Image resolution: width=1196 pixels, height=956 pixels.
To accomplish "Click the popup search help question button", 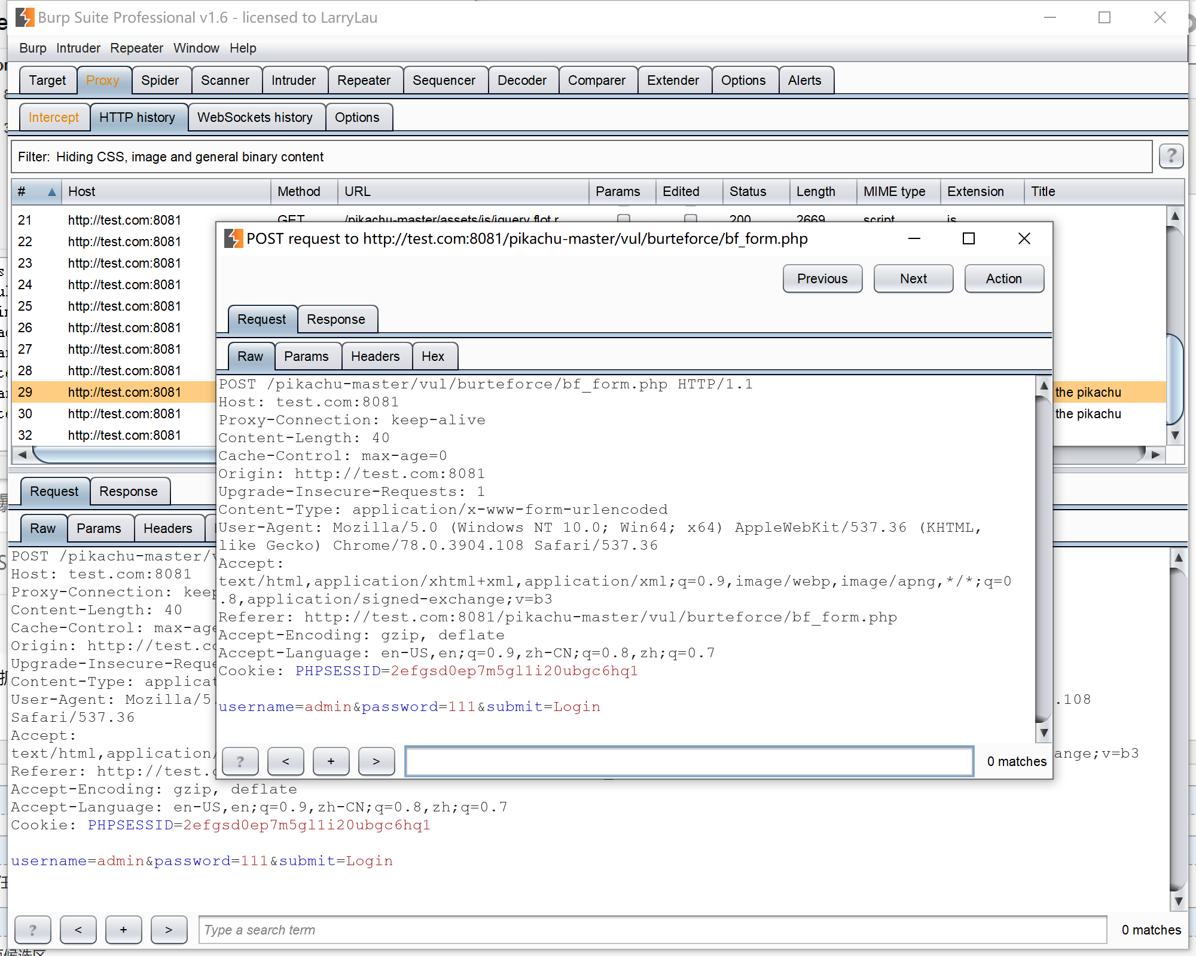I will [x=240, y=761].
